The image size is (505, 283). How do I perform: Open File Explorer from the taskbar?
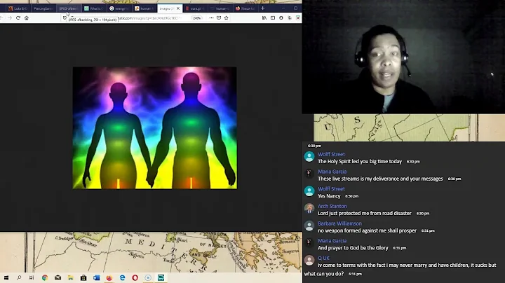coord(71,277)
